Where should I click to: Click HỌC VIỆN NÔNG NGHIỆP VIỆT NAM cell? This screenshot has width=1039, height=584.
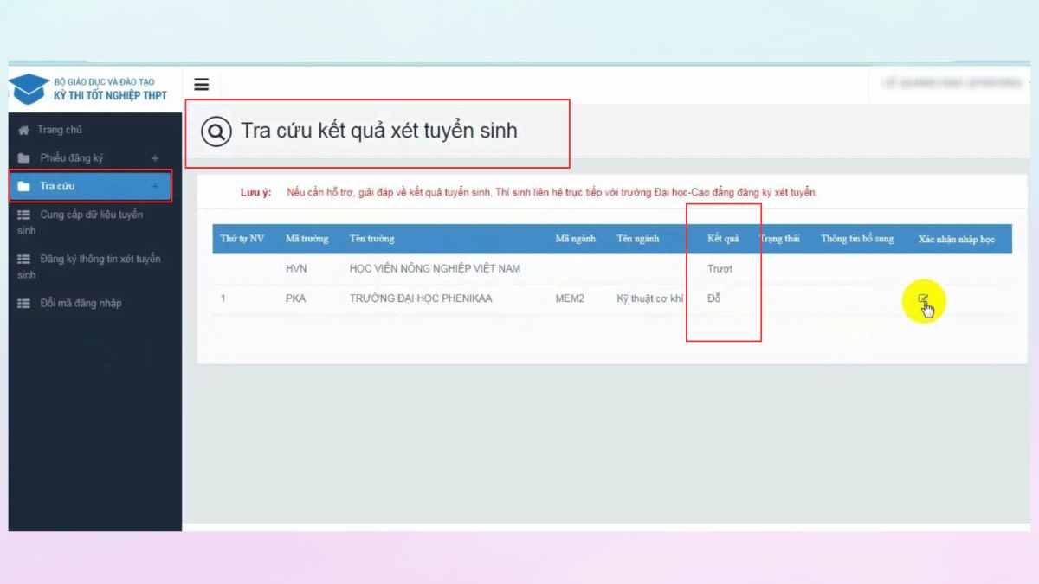[435, 269]
